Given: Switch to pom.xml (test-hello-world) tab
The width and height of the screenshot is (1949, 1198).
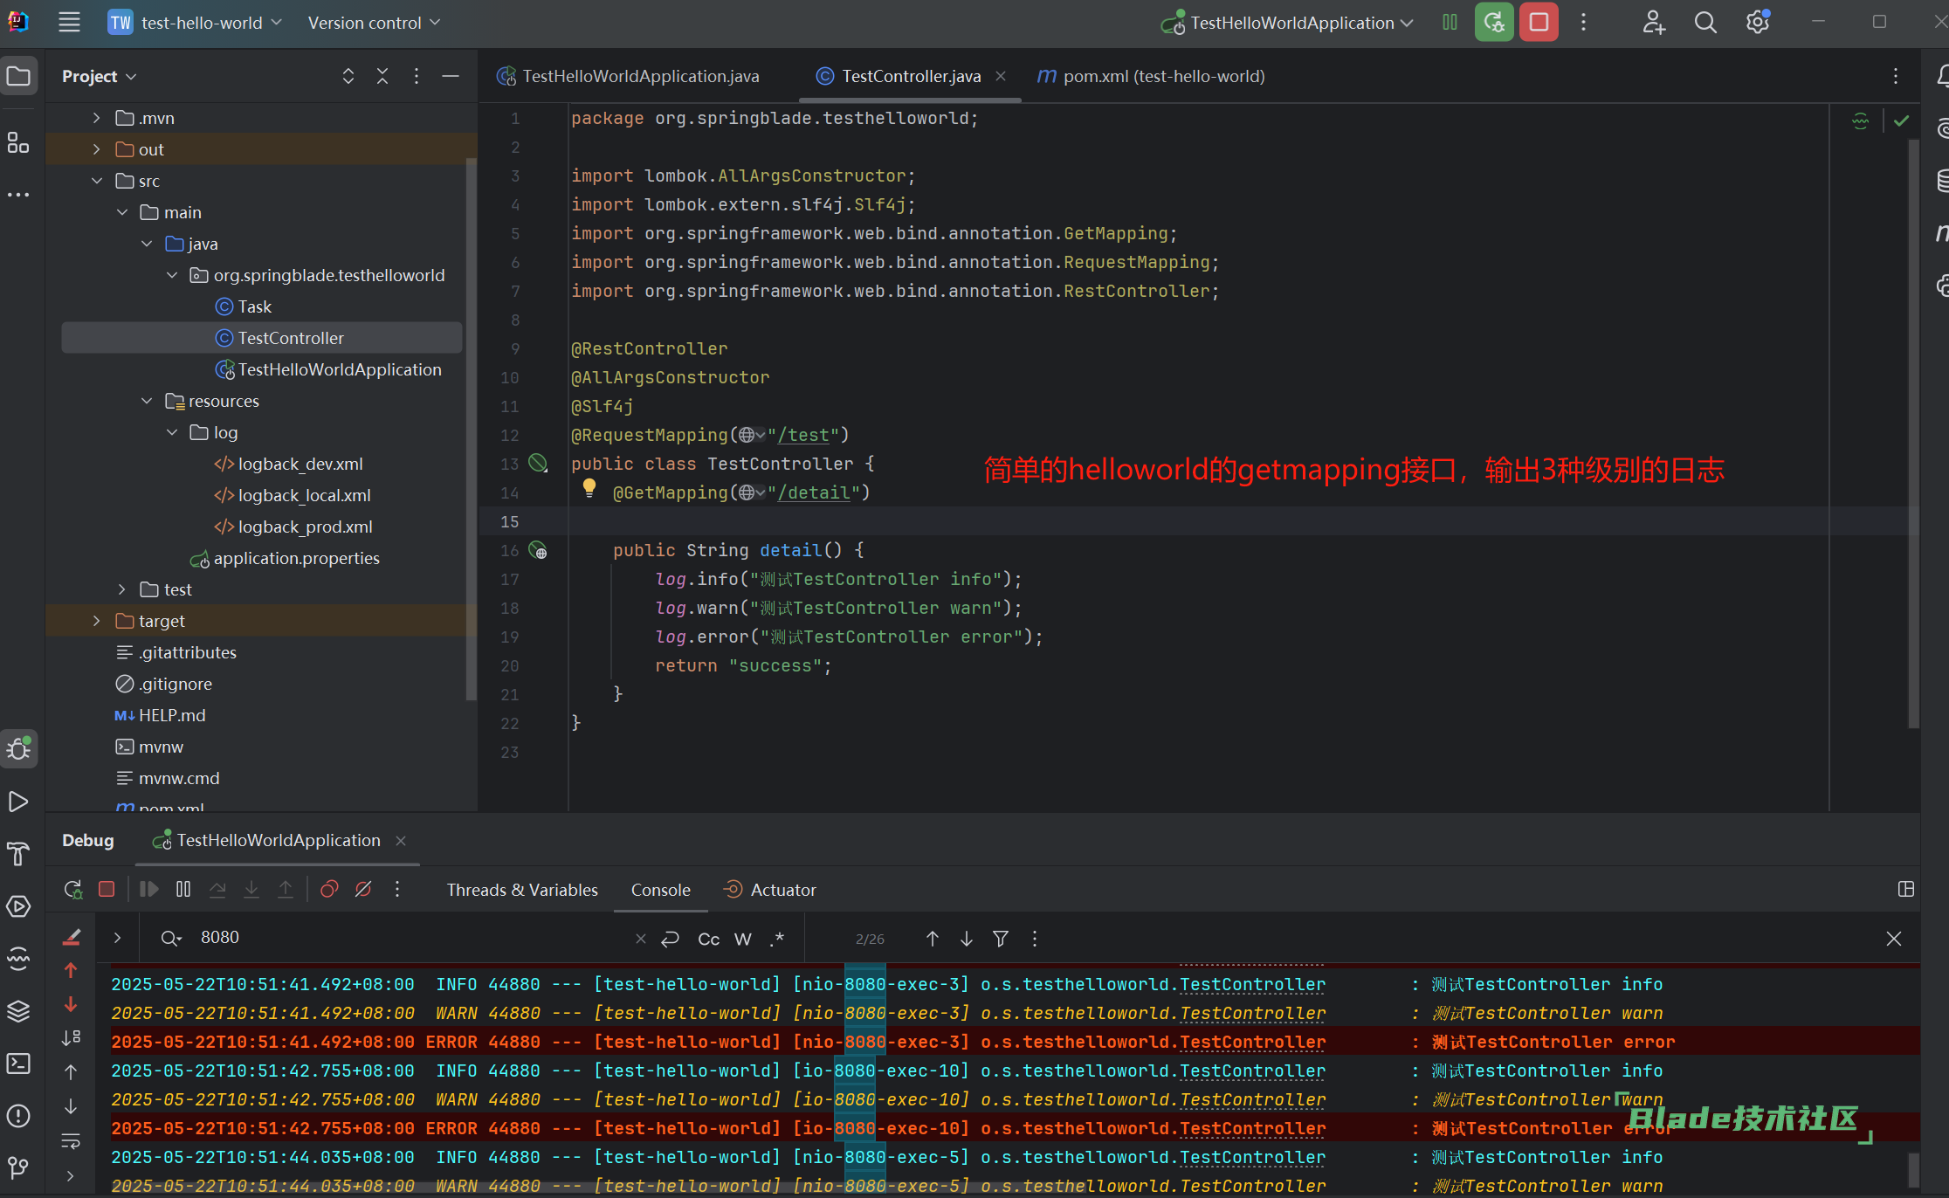Looking at the screenshot, I should (1151, 76).
